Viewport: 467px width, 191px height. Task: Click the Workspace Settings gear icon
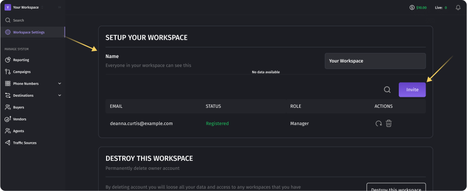pyautogui.click(x=8, y=32)
